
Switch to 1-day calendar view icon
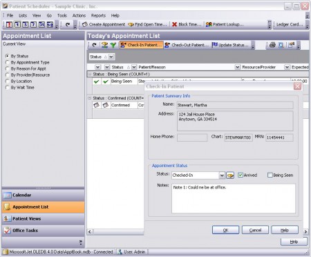tap(17, 24)
